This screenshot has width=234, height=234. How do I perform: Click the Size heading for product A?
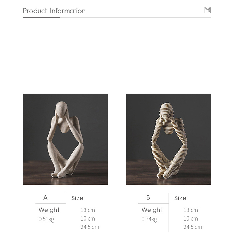77,198
